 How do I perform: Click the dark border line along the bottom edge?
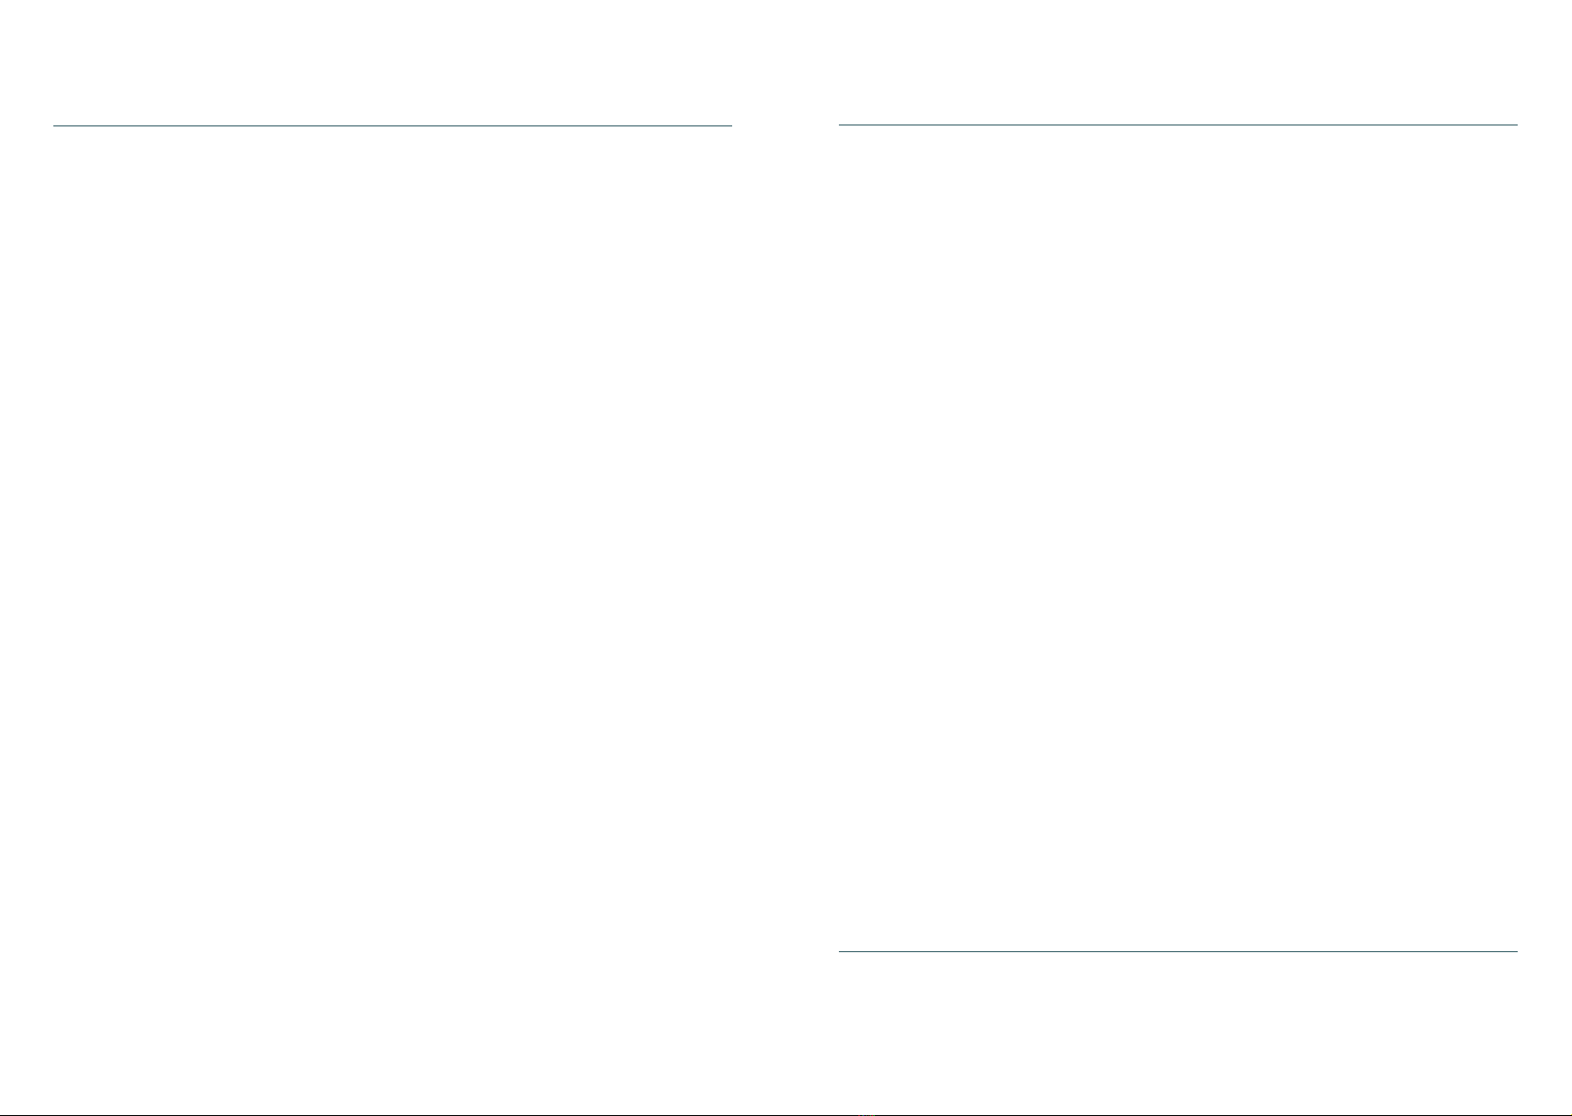(x=786, y=1114)
